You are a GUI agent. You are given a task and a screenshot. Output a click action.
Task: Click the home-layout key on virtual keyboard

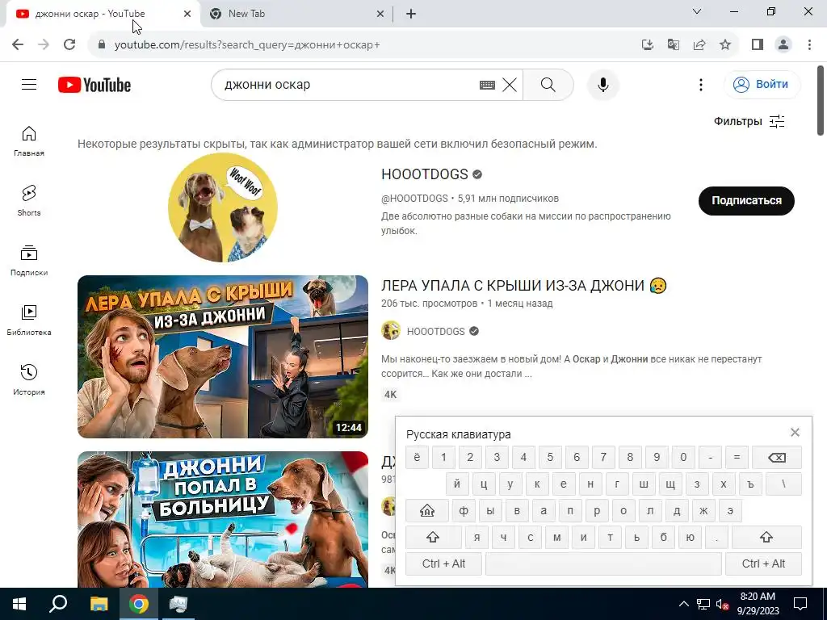(x=427, y=510)
